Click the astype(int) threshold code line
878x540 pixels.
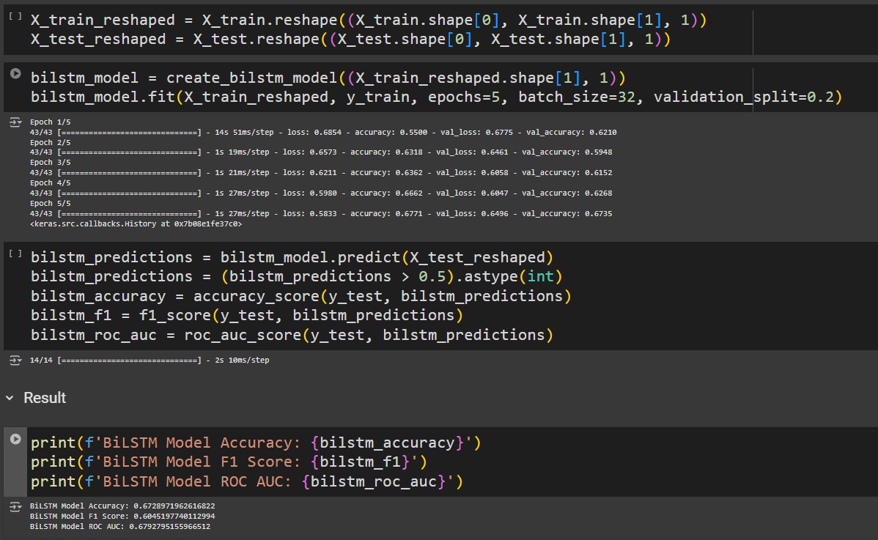click(296, 276)
